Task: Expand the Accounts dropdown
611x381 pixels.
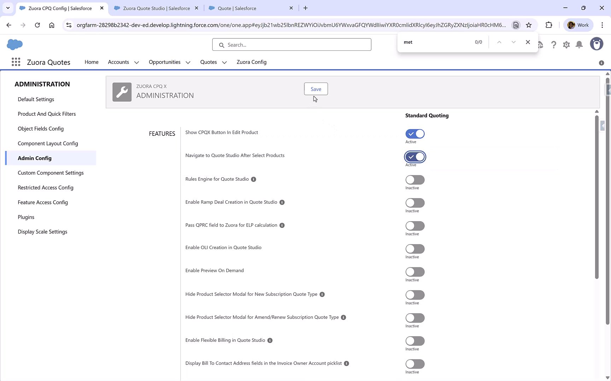Action: [x=137, y=62]
